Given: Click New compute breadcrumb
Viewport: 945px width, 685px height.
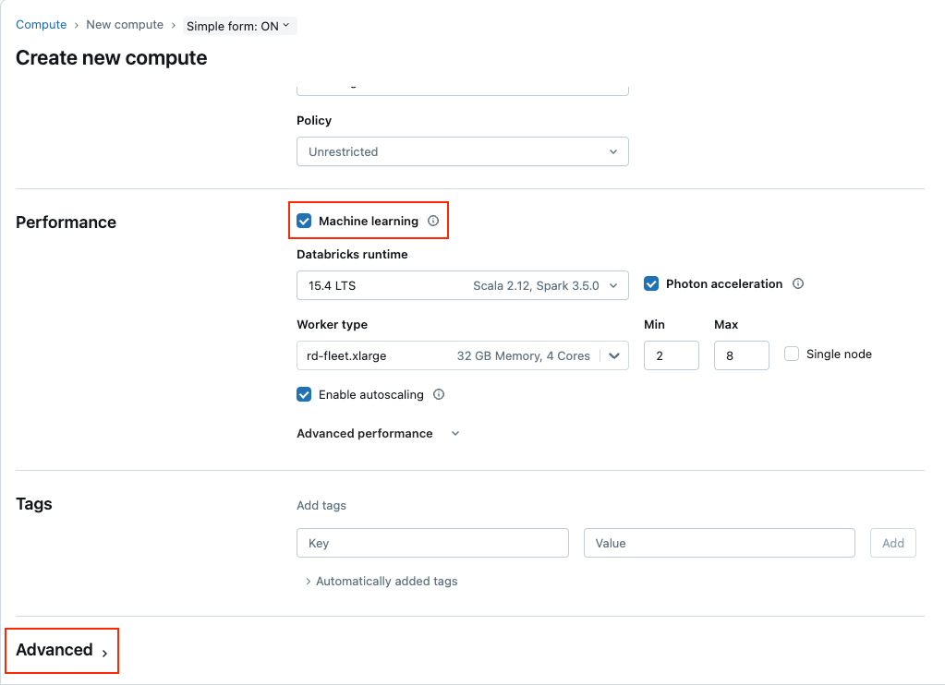Looking at the screenshot, I should (125, 25).
